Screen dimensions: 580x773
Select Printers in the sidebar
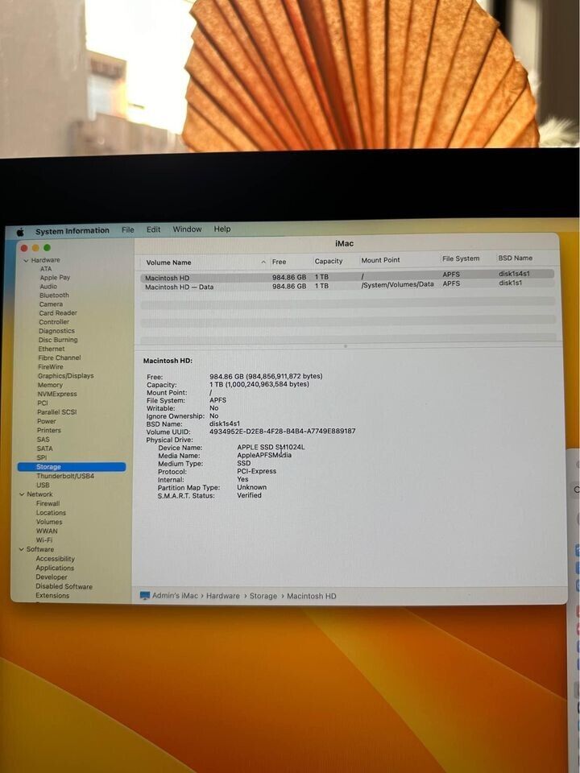tap(49, 430)
